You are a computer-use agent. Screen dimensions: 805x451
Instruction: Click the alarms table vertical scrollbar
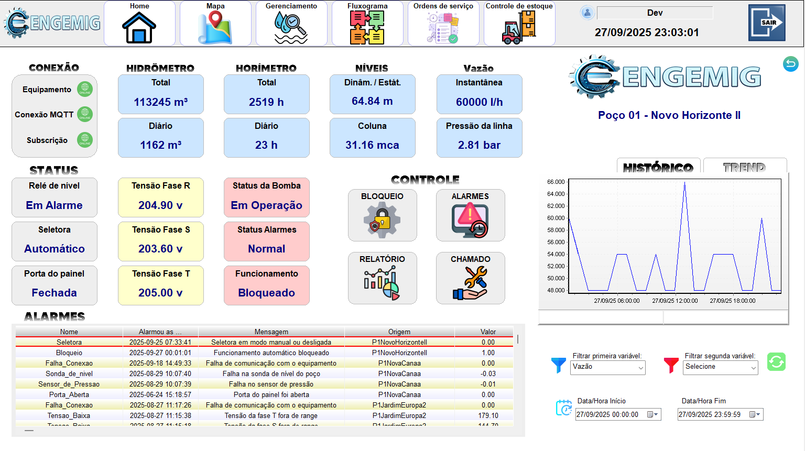coord(518,339)
